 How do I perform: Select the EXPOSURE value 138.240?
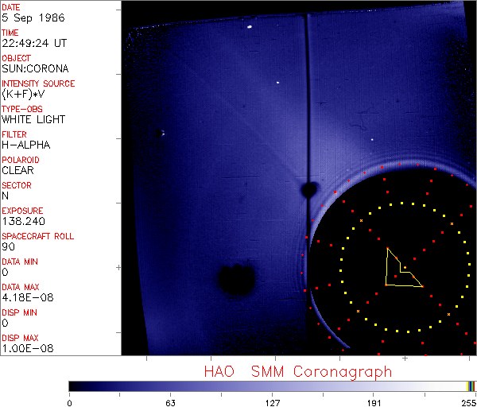(23, 221)
